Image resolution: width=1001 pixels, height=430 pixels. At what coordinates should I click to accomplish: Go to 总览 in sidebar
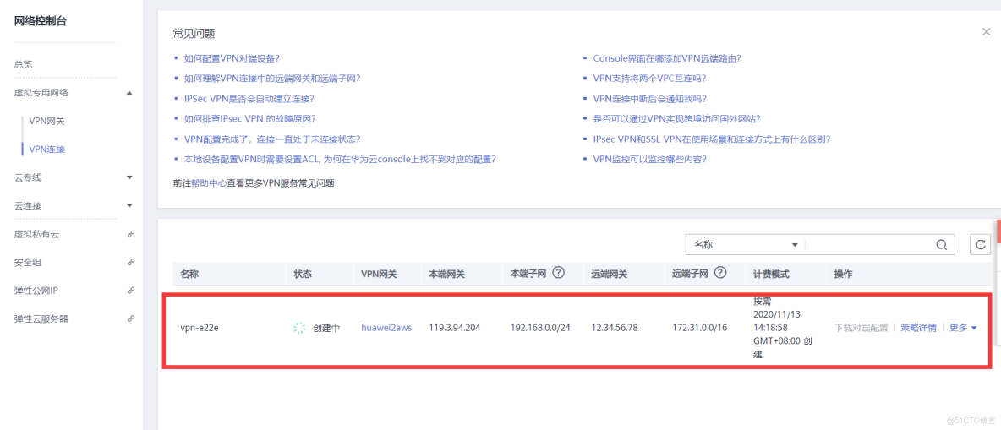pos(23,64)
